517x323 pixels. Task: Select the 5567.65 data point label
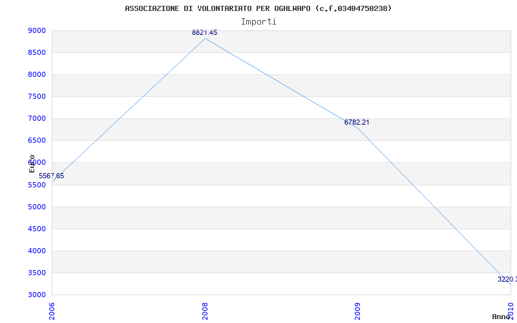coord(52,176)
